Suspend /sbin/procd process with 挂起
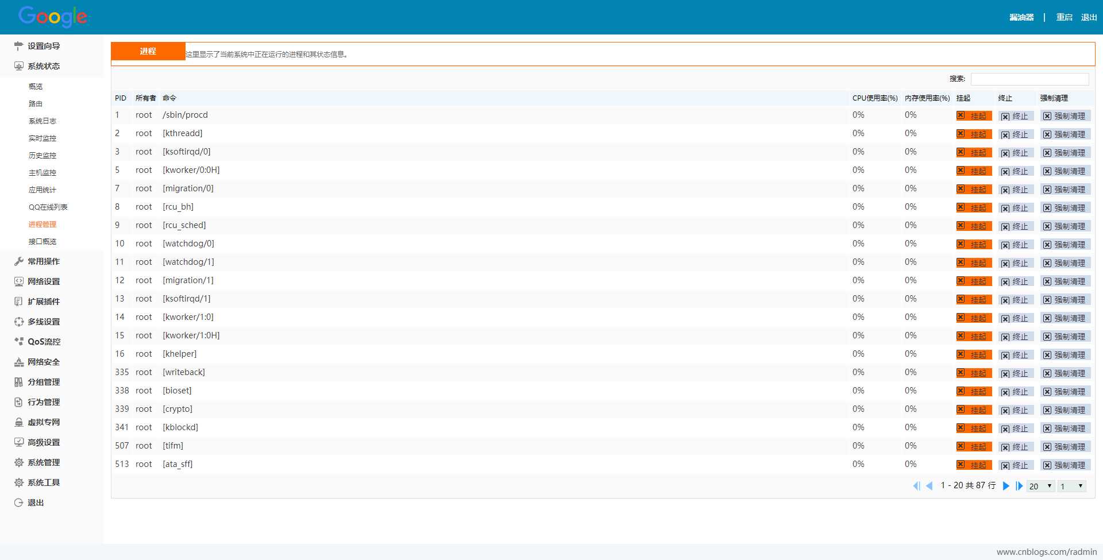Viewport: 1103px width, 560px height. point(974,116)
